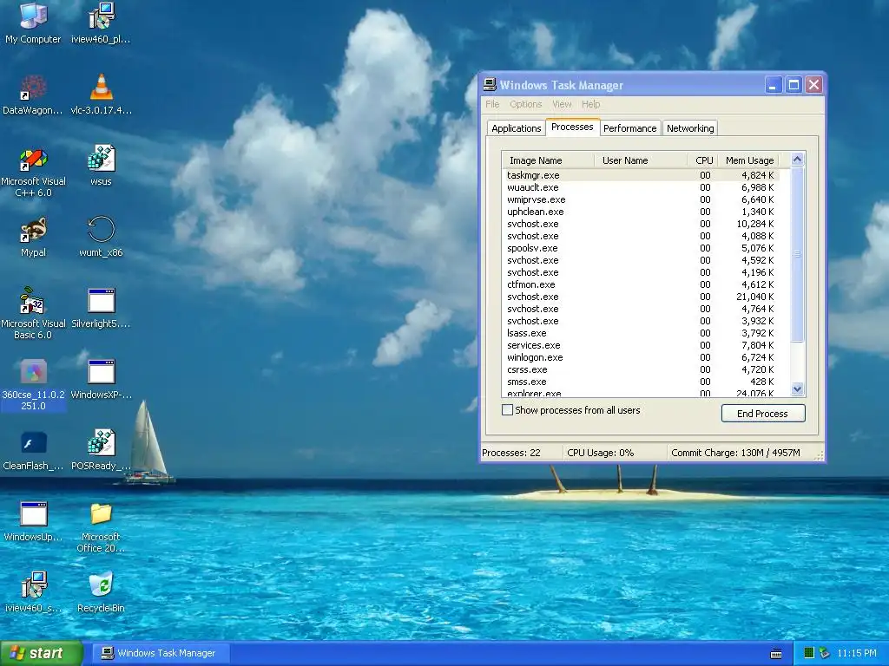Switch to the Performance tab
Image resolution: width=889 pixels, height=666 pixels.
coord(630,128)
